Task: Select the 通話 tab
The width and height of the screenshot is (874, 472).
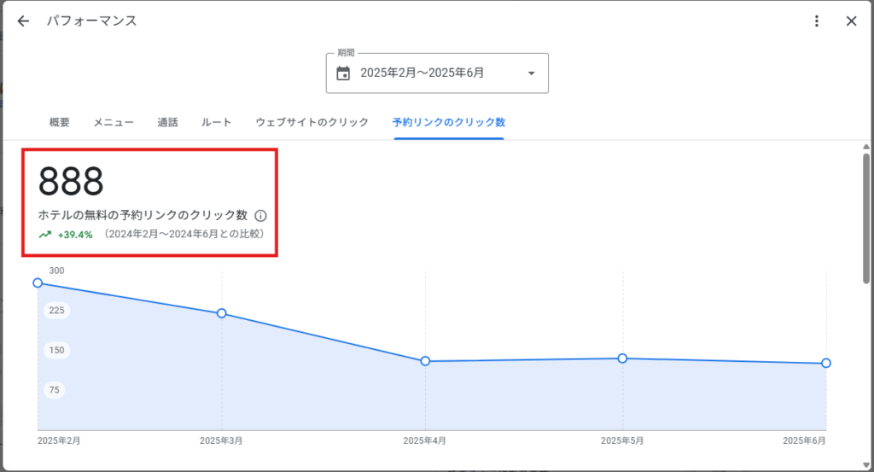Action: [168, 122]
